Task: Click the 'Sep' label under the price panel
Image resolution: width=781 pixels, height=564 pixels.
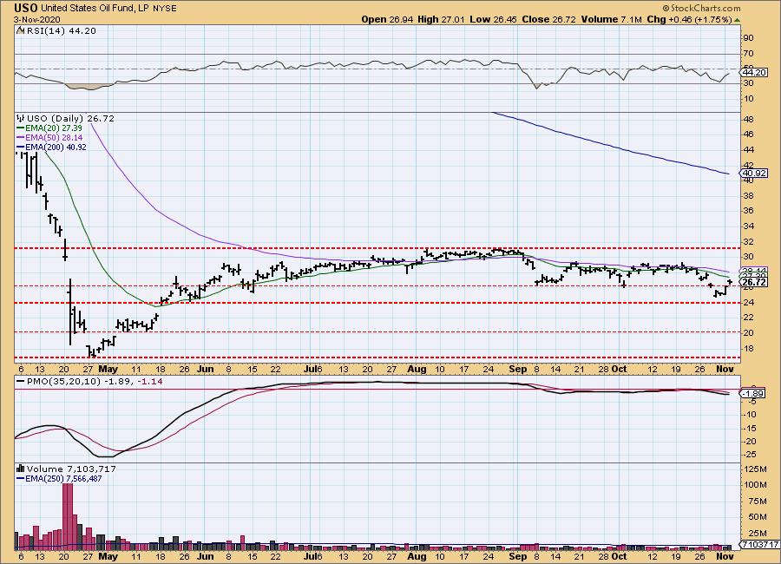Action: pyautogui.click(x=518, y=369)
